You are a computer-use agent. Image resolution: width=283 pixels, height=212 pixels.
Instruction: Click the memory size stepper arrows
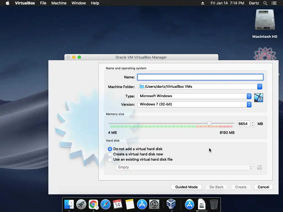tap(253, 124)
